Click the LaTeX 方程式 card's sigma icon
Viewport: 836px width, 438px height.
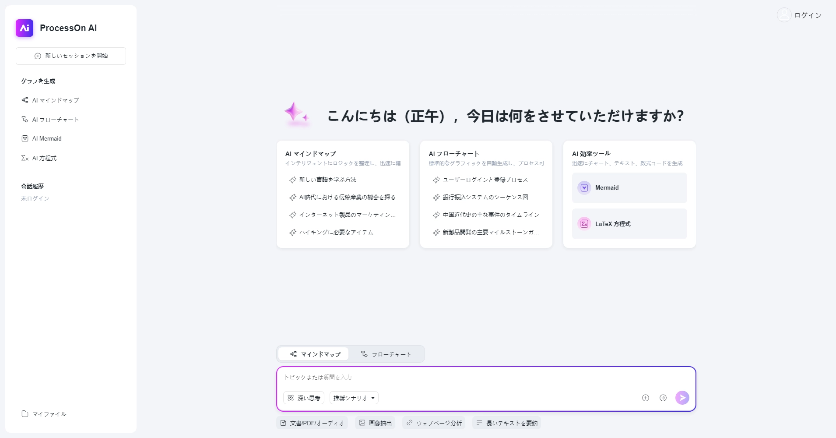(584, 224)
